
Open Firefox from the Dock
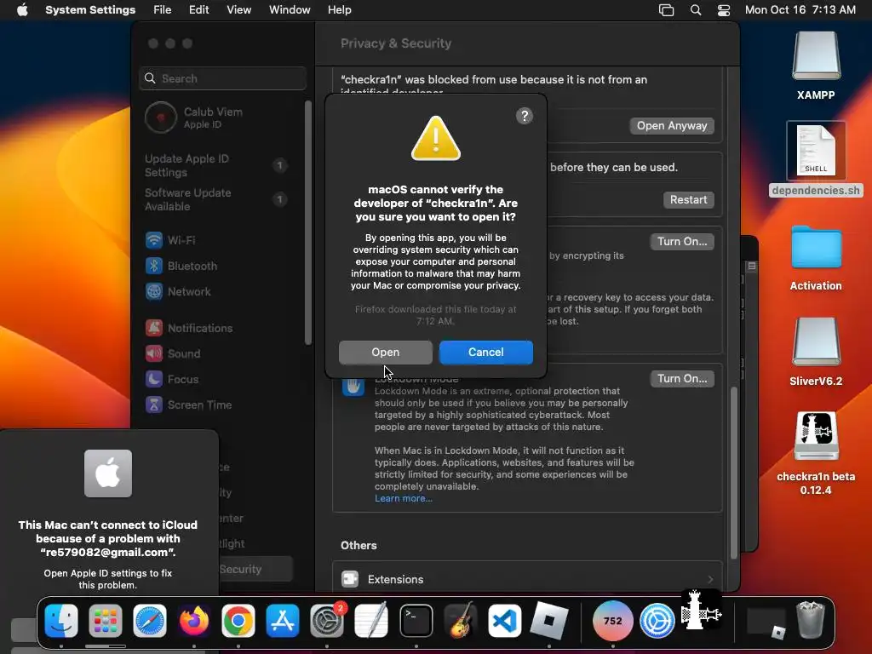point(194,621)
